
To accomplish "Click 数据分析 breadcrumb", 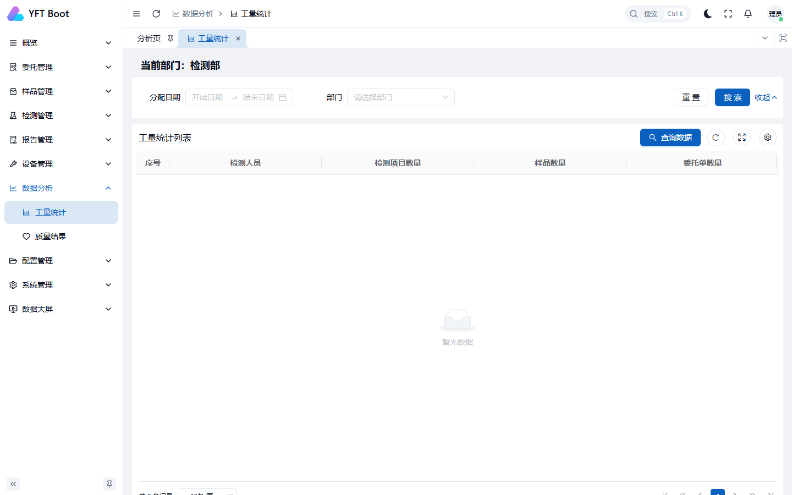I will (x=193, y=14).
